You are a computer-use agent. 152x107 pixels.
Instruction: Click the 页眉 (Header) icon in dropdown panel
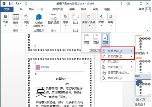[x=87, y=37]
